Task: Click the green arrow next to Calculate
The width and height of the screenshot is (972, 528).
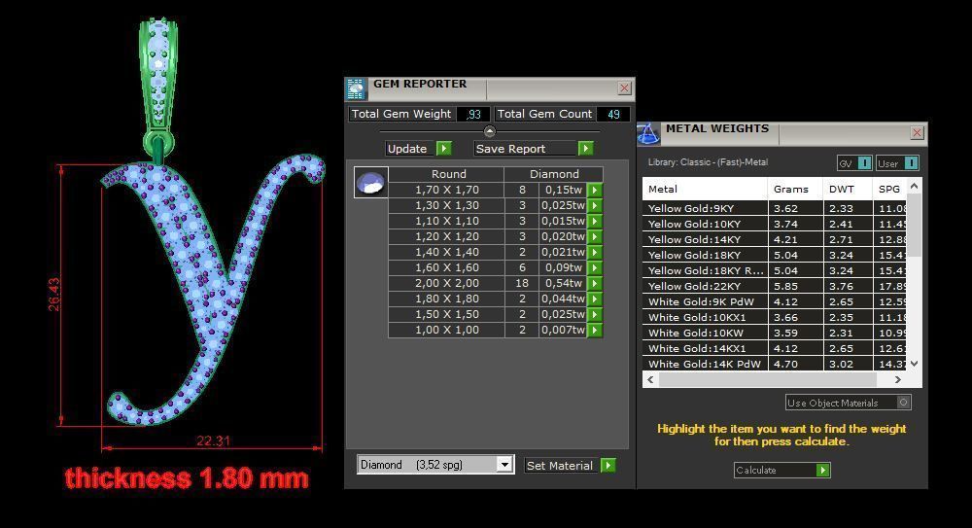Action: (x=822, y=471)
